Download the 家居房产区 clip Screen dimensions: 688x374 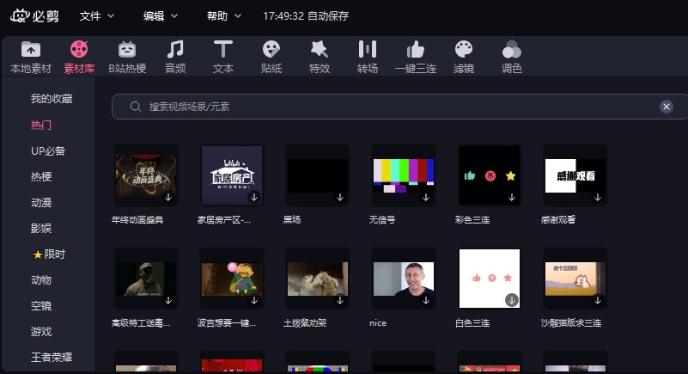pos(254,198)
